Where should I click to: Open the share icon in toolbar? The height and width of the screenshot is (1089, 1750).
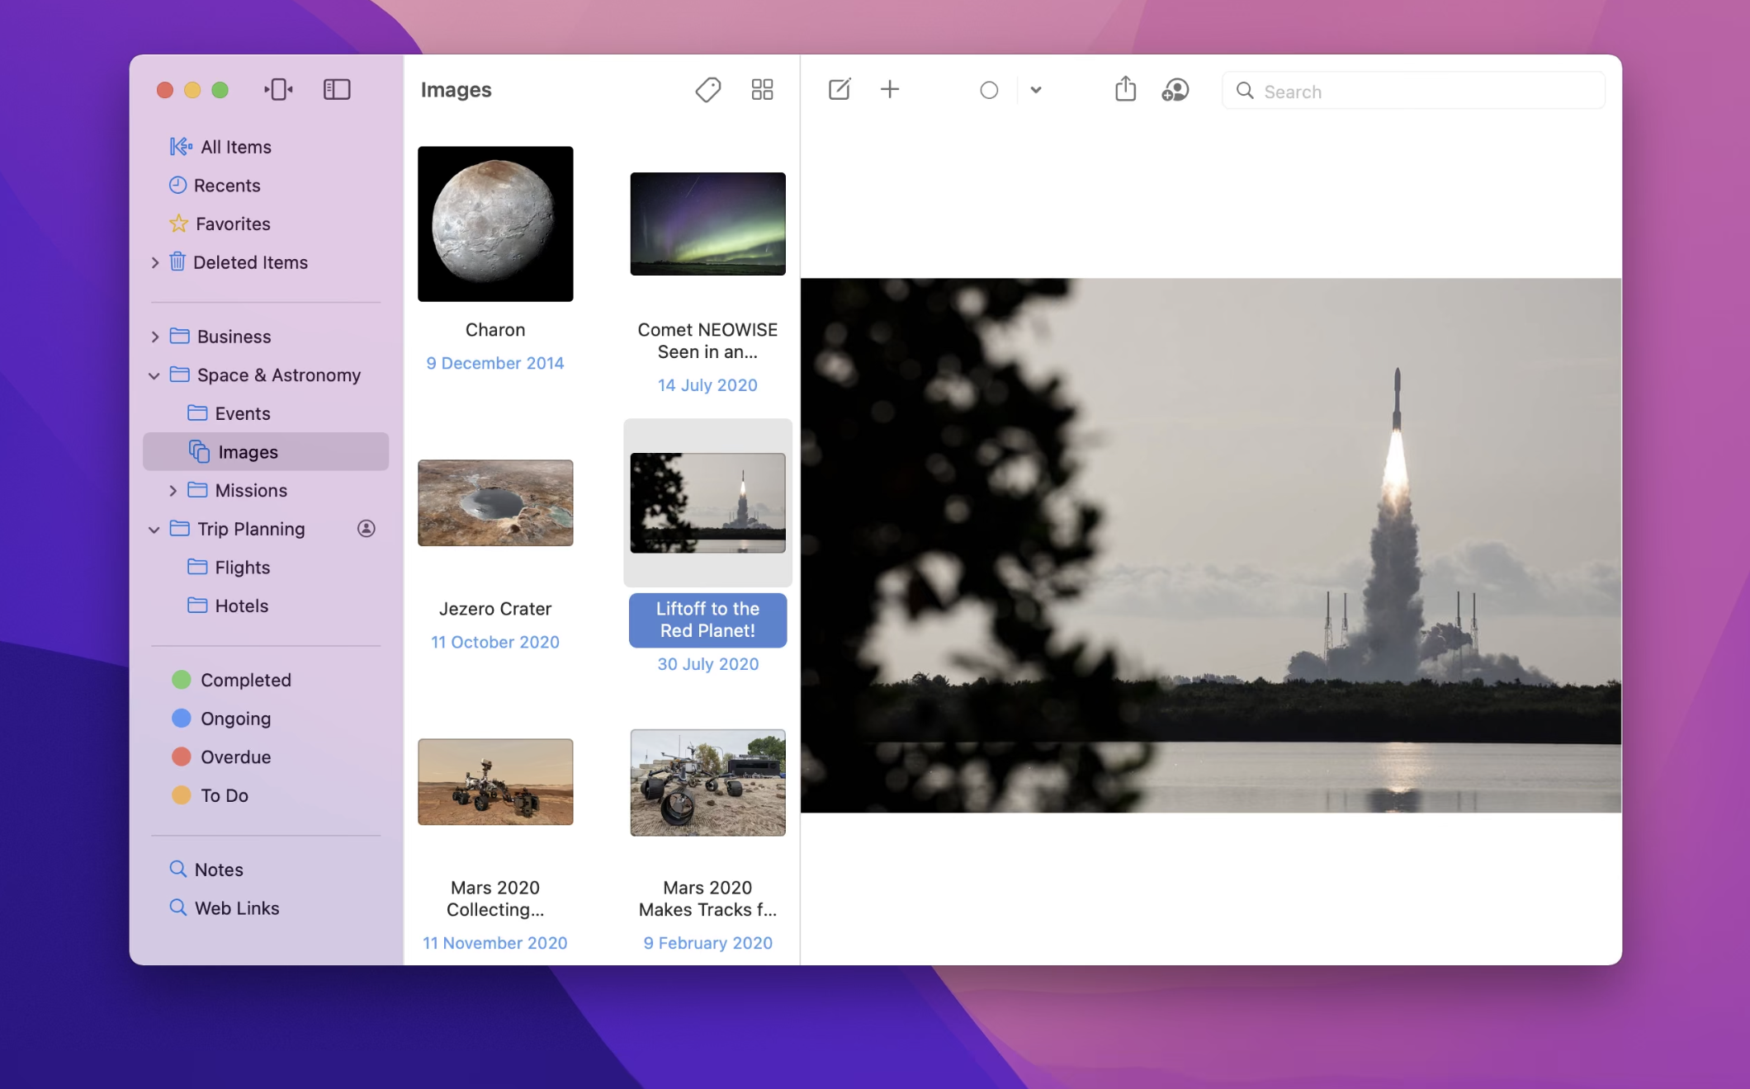[x=1125, y=89]
